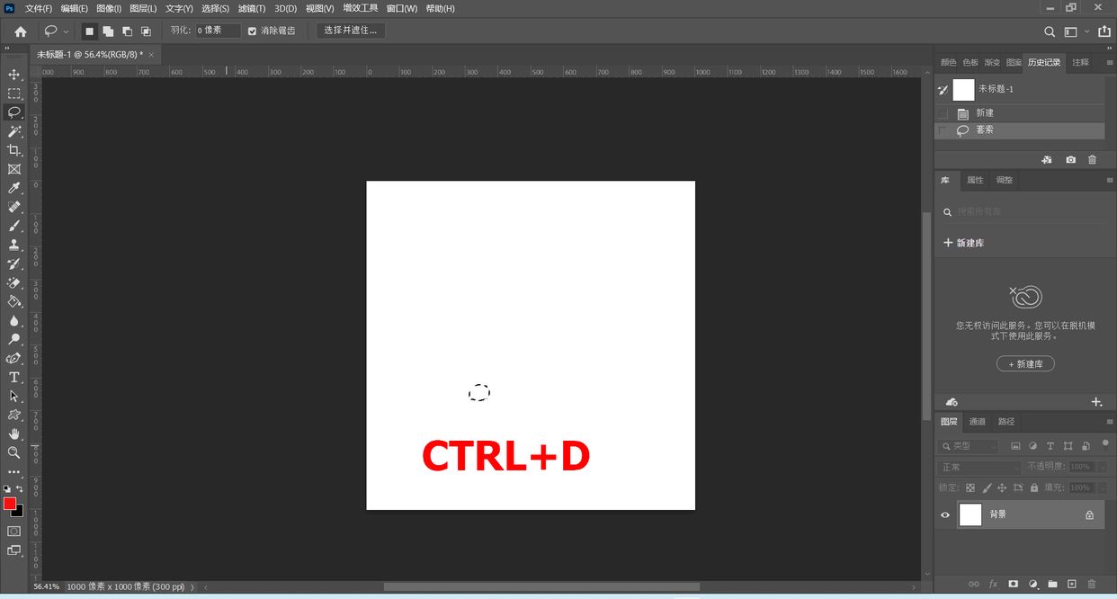Image resolution: width=1117 pixels, height=599 pixels.
Task: Click the Home icon in options bar
Action: click(x=21, y=31)
